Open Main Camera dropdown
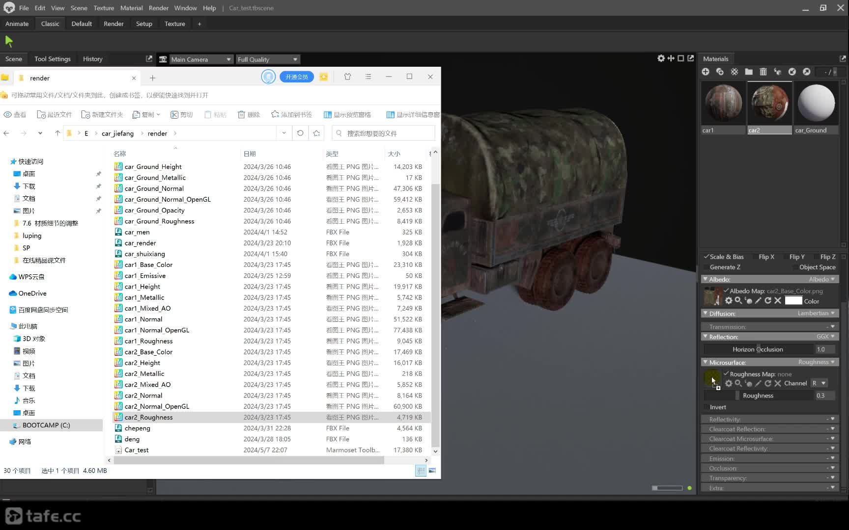 click(201, 59)
